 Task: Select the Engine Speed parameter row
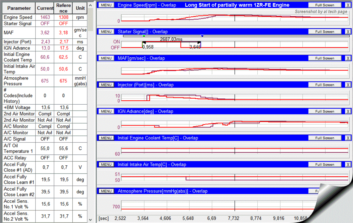coord(18,17)
